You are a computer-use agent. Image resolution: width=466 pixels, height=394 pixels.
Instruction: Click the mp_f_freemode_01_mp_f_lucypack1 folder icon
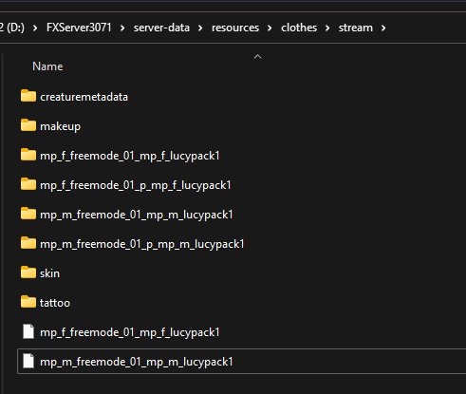click(28, 155)
